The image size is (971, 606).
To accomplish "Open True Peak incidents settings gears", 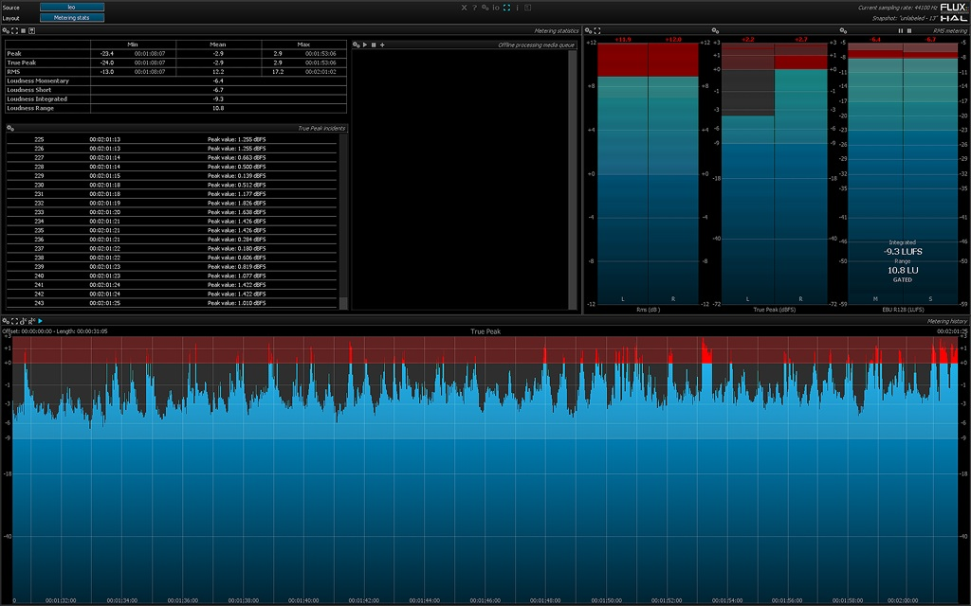I will [10, 128].
